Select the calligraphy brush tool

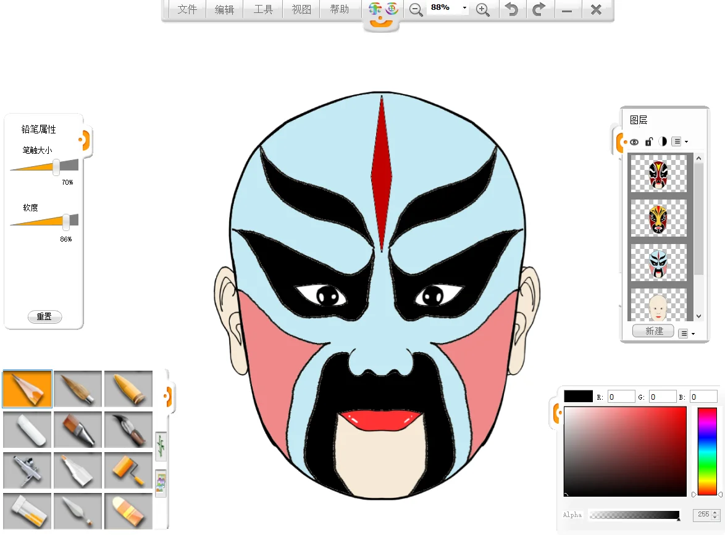tap(77, 389)
